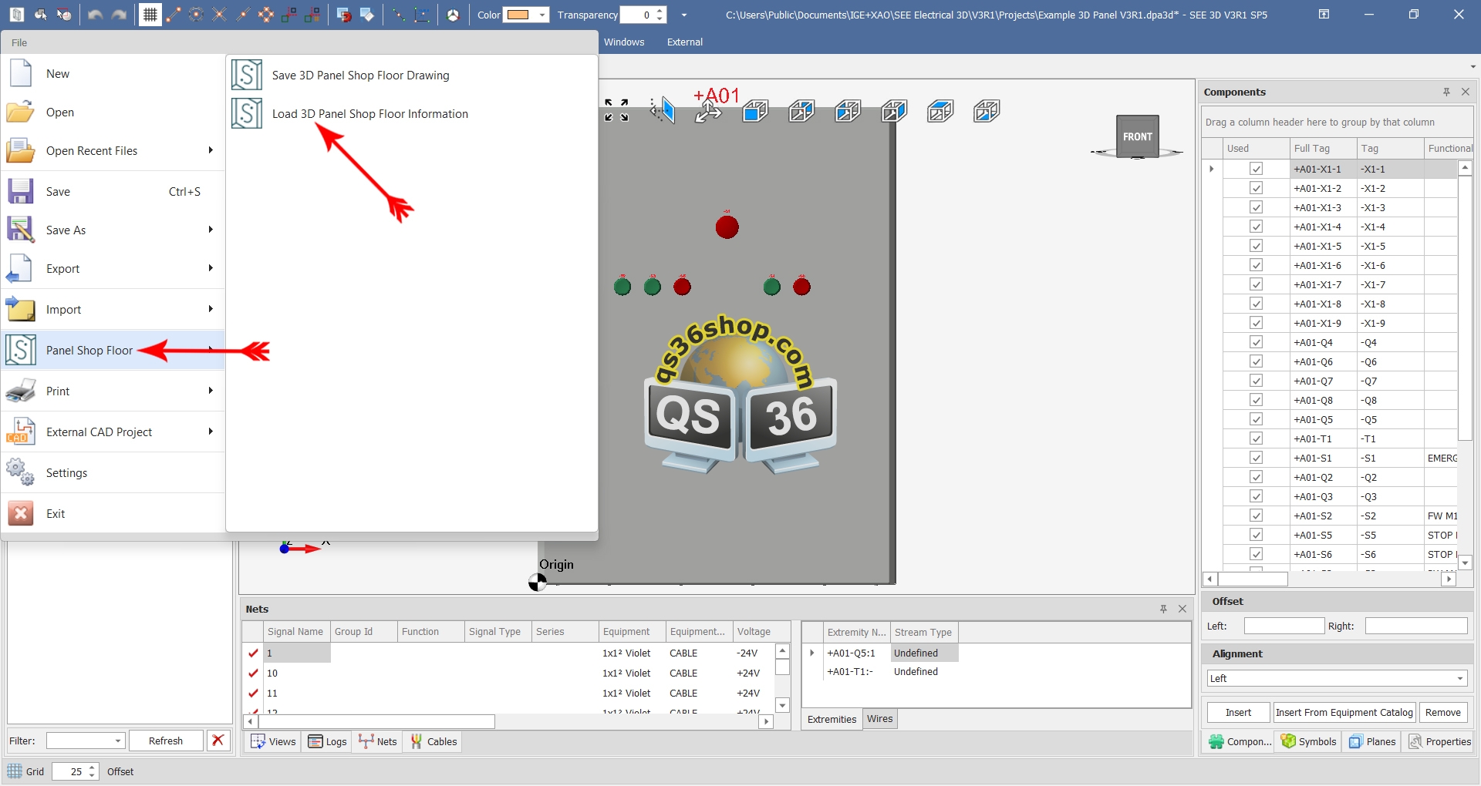Image resolution: width=1481 pixels, height=786 pixels.
Task: Open the Filter combo box
Action: [117, 741]
